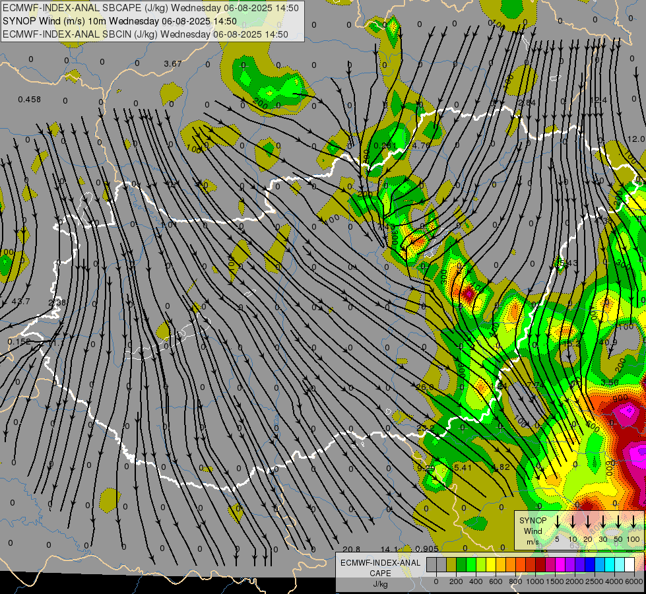Click the map value '20.8'
Image resolution: width=646 pixels, height=594 pixels.
pos(351,549)
